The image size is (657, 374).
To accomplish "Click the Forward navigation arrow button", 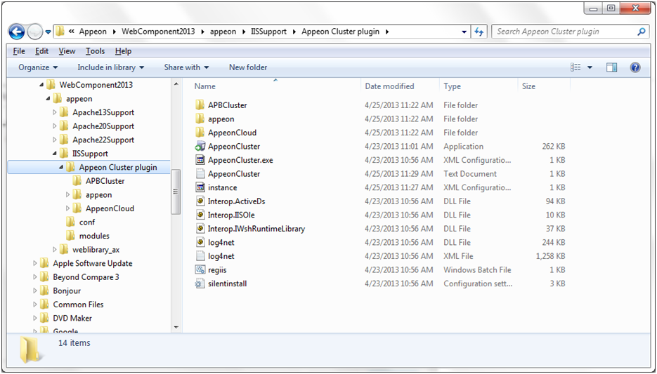I will (x=34, y=32).
